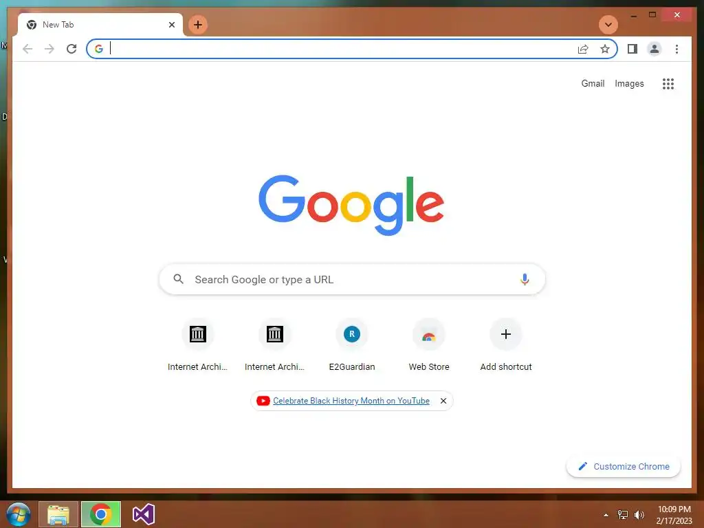The width and height of the screenshot is (704, 528).
Task: Open the side panel icon
Action: tap(632, 49)
